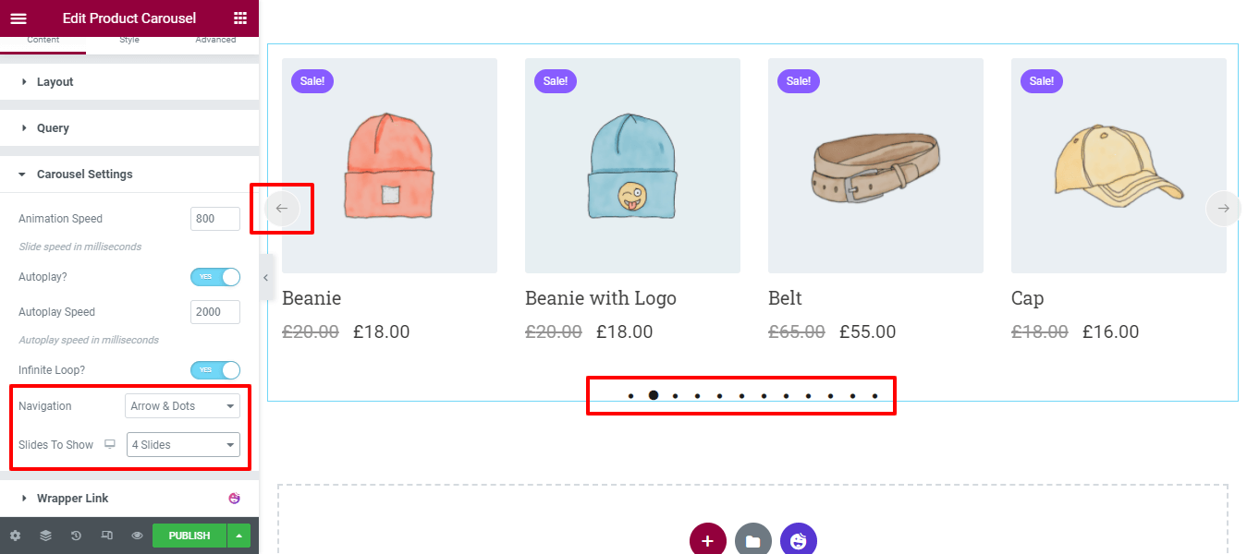Image resolution: width=1247 pixels, height=554 pixels.
Task: Click the green Publish button
Action: click(x=189, y=536)
